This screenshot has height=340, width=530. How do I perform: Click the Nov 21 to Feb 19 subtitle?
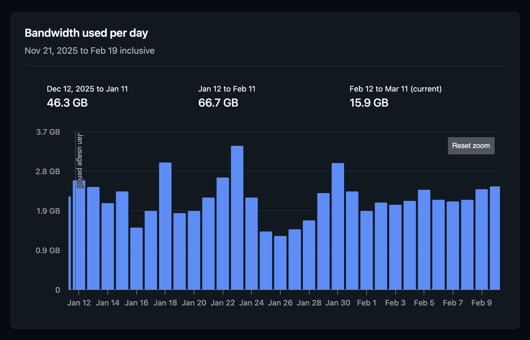point(89,51)
